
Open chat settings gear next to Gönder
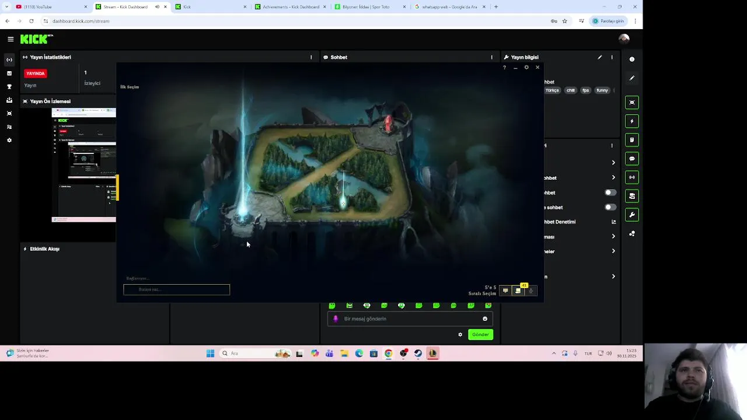[x=460, y=335]
